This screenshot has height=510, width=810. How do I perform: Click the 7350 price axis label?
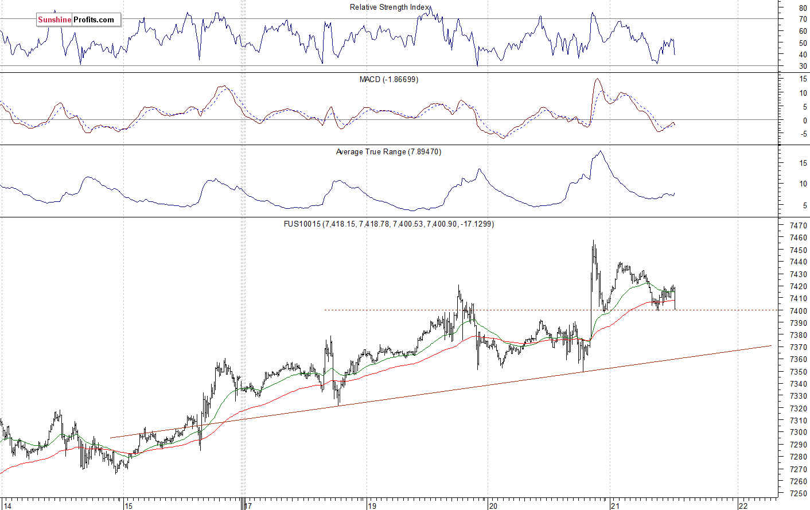[x=799, y=372]
